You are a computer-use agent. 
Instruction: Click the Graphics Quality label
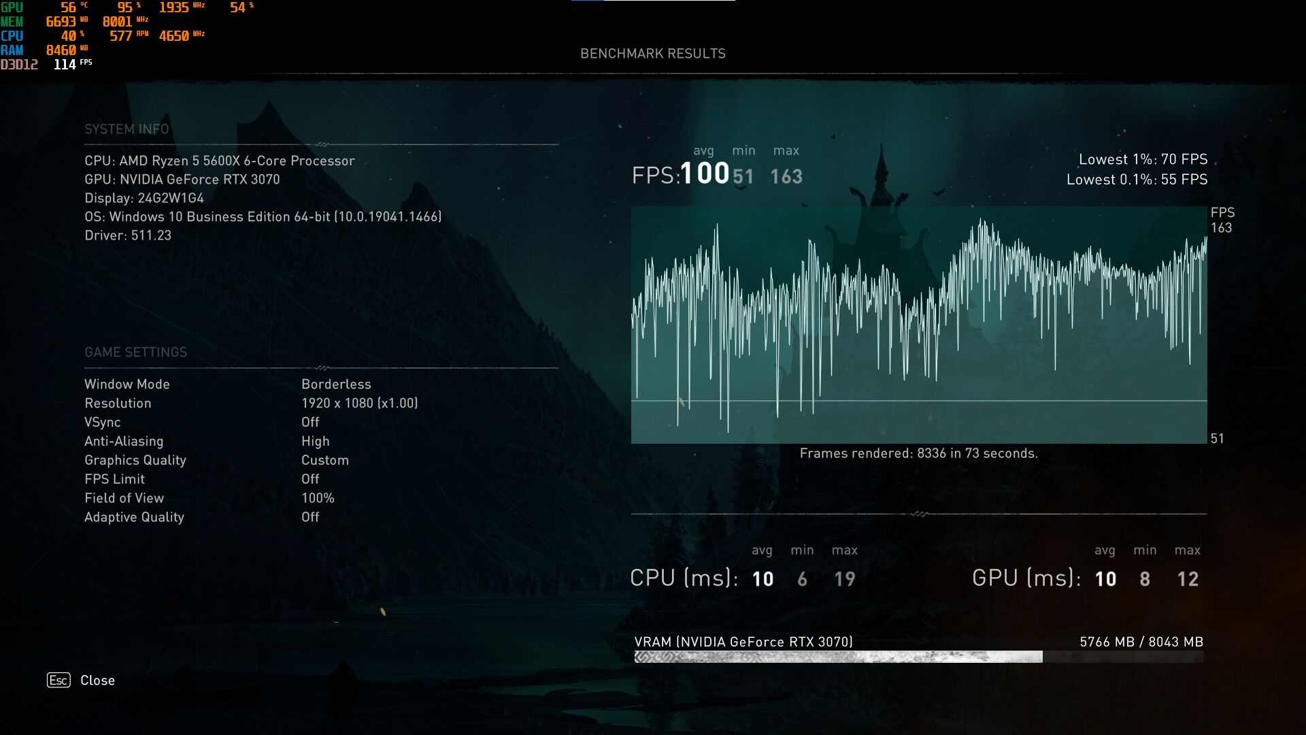tap(135, 460)
